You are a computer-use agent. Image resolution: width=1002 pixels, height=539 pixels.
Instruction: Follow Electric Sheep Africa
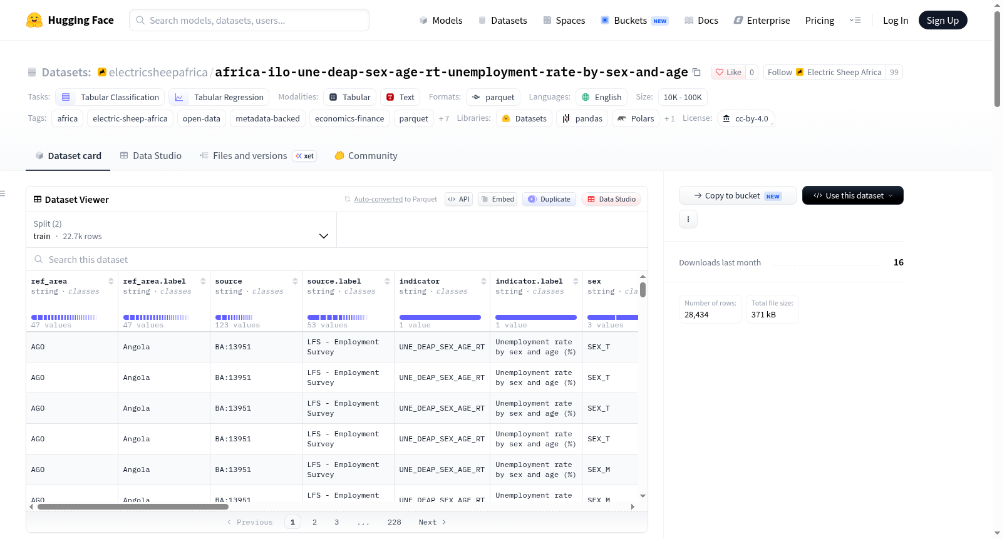coord(824,72)
